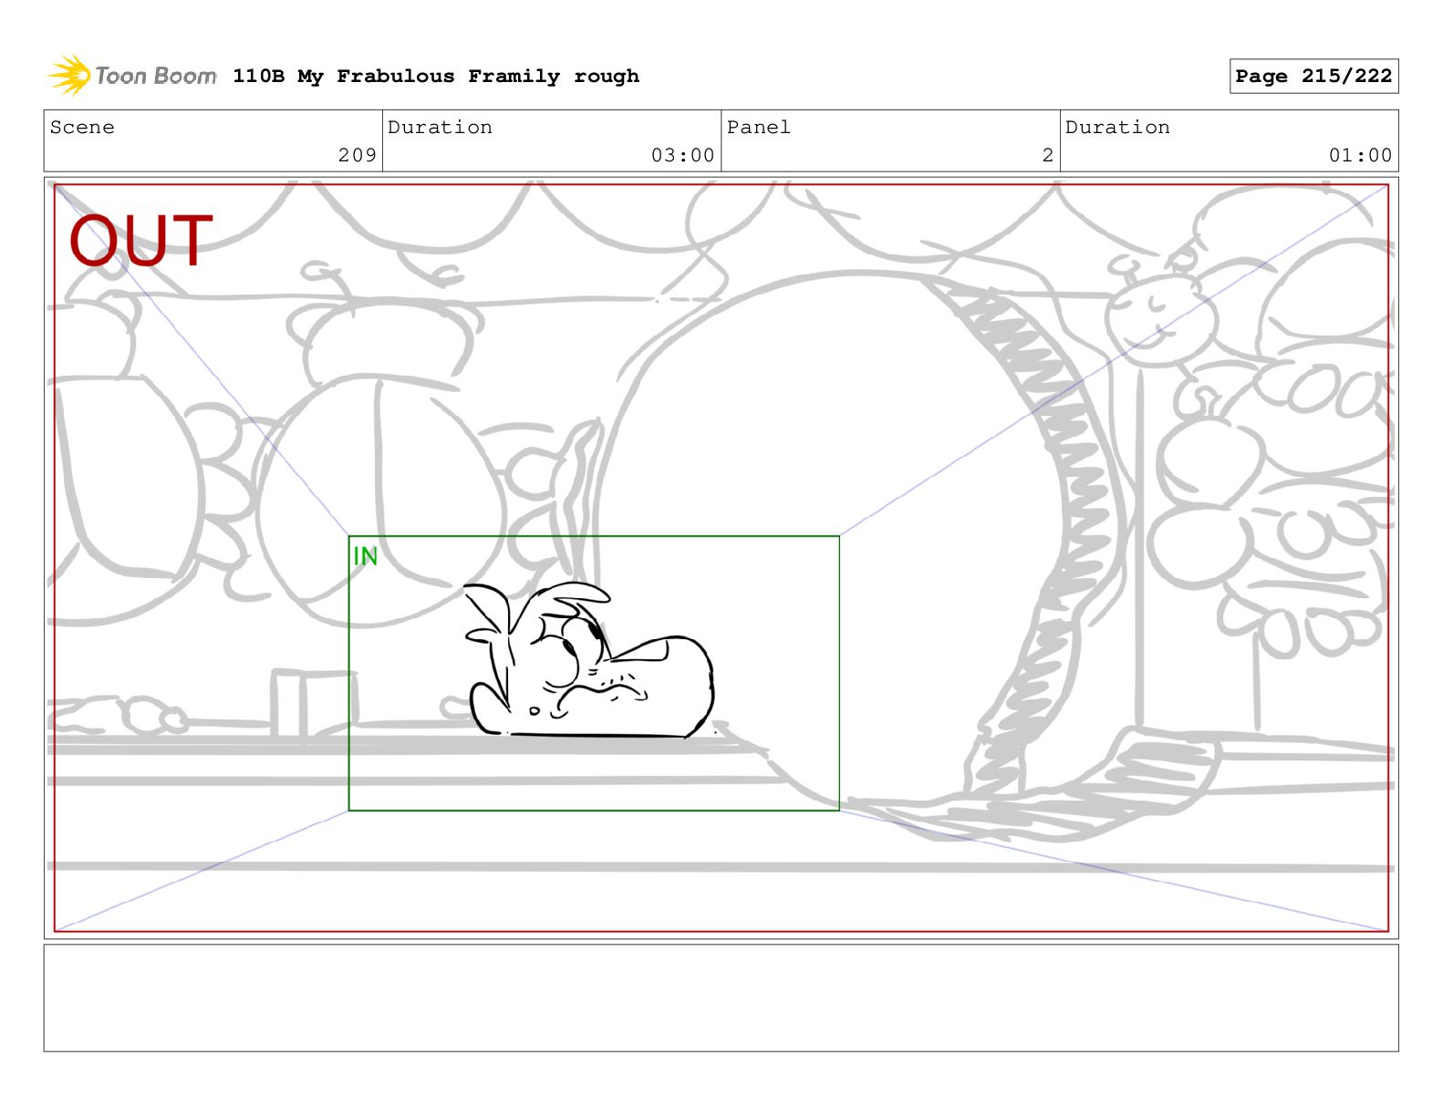The width and height of the screenshot is (1443, 1117).
Task: Click the 'Page 215/222' box
Action: click(1313, 77)
